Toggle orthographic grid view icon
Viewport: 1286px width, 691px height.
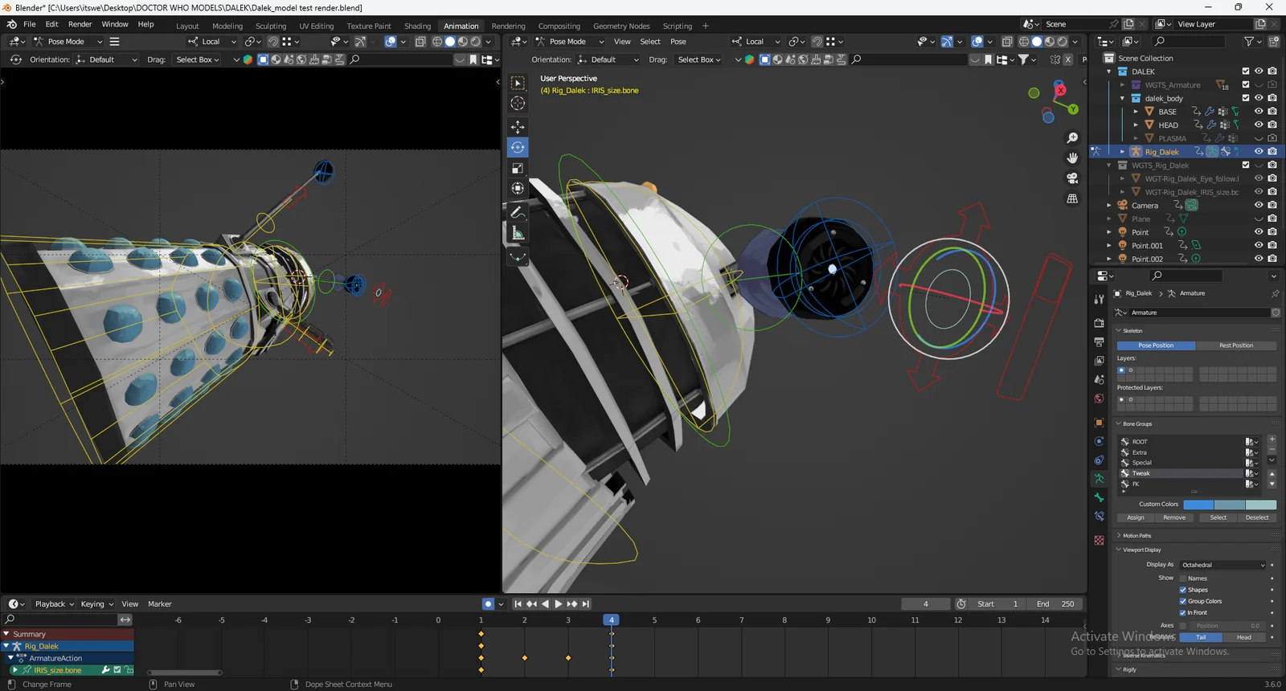point(1072,198)
